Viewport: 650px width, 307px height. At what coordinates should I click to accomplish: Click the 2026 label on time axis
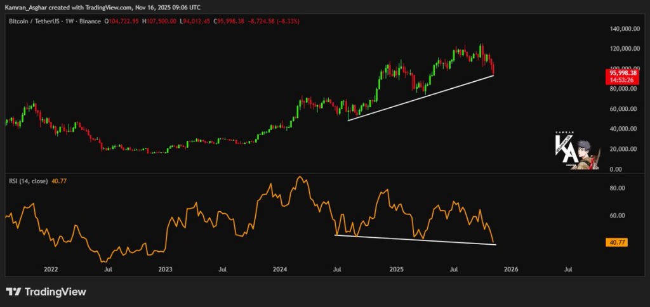[511, 269]
